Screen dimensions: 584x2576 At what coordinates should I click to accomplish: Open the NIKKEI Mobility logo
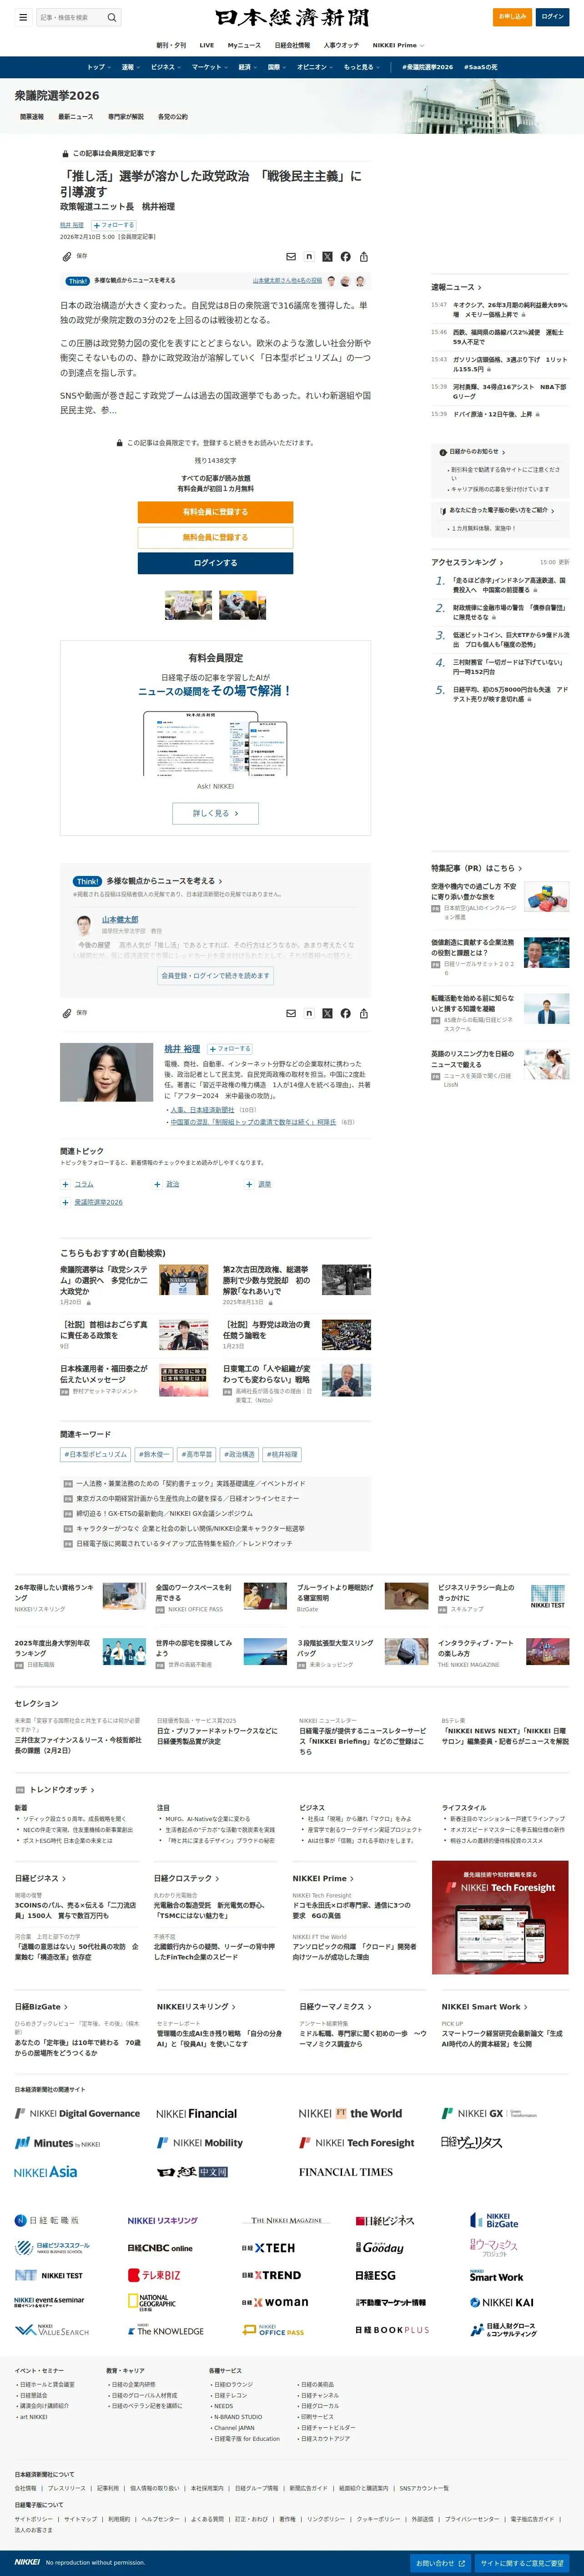(200, 2143)
